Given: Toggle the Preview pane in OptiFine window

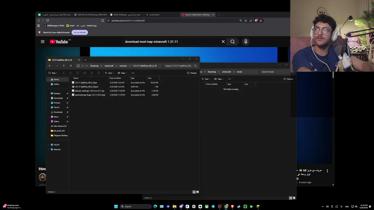Looking at the screenshot, I should coord(192,73).
